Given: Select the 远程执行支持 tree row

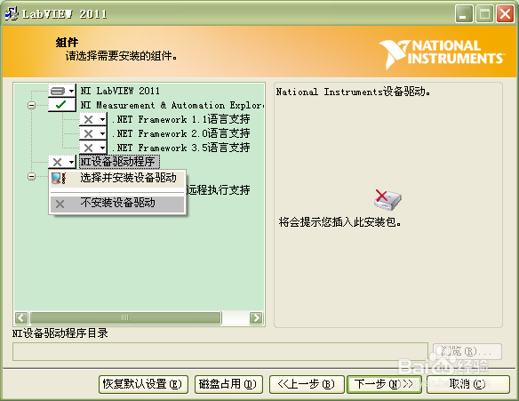Looking at the screenshot, I should (x=219, y=190).
